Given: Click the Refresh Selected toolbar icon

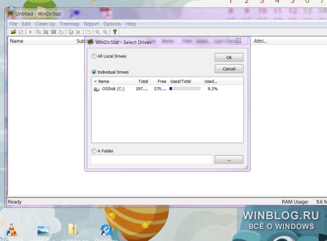Looking at the screenshot, I should point(61,32).
